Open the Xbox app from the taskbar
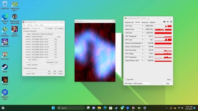Viewport: 198px width, 111px height. (122, 108)
